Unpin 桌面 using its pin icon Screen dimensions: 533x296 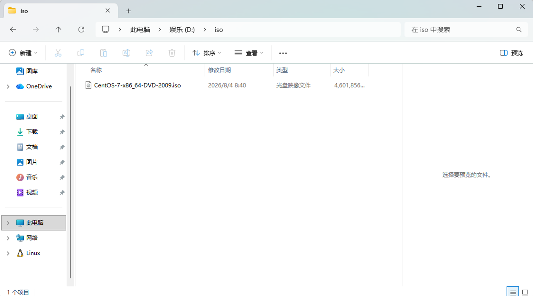pyautogui.click(x=62, y=117)
